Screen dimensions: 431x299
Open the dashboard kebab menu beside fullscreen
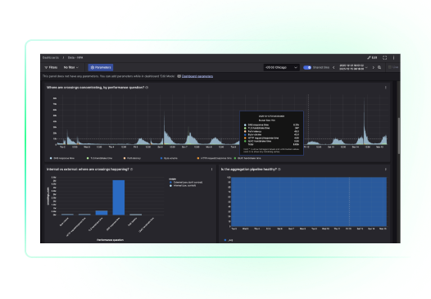393,57
